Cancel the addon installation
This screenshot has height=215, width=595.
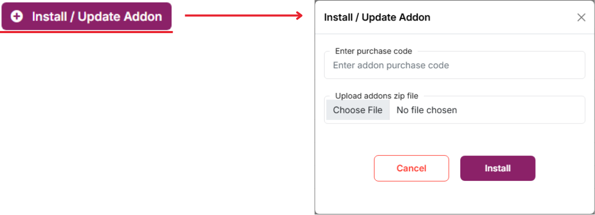click(411, 168)
